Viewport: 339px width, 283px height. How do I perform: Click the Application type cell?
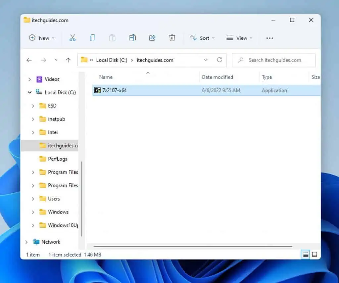274,90
